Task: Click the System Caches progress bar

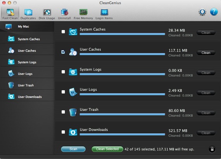Action: click(x=123, y=34)
